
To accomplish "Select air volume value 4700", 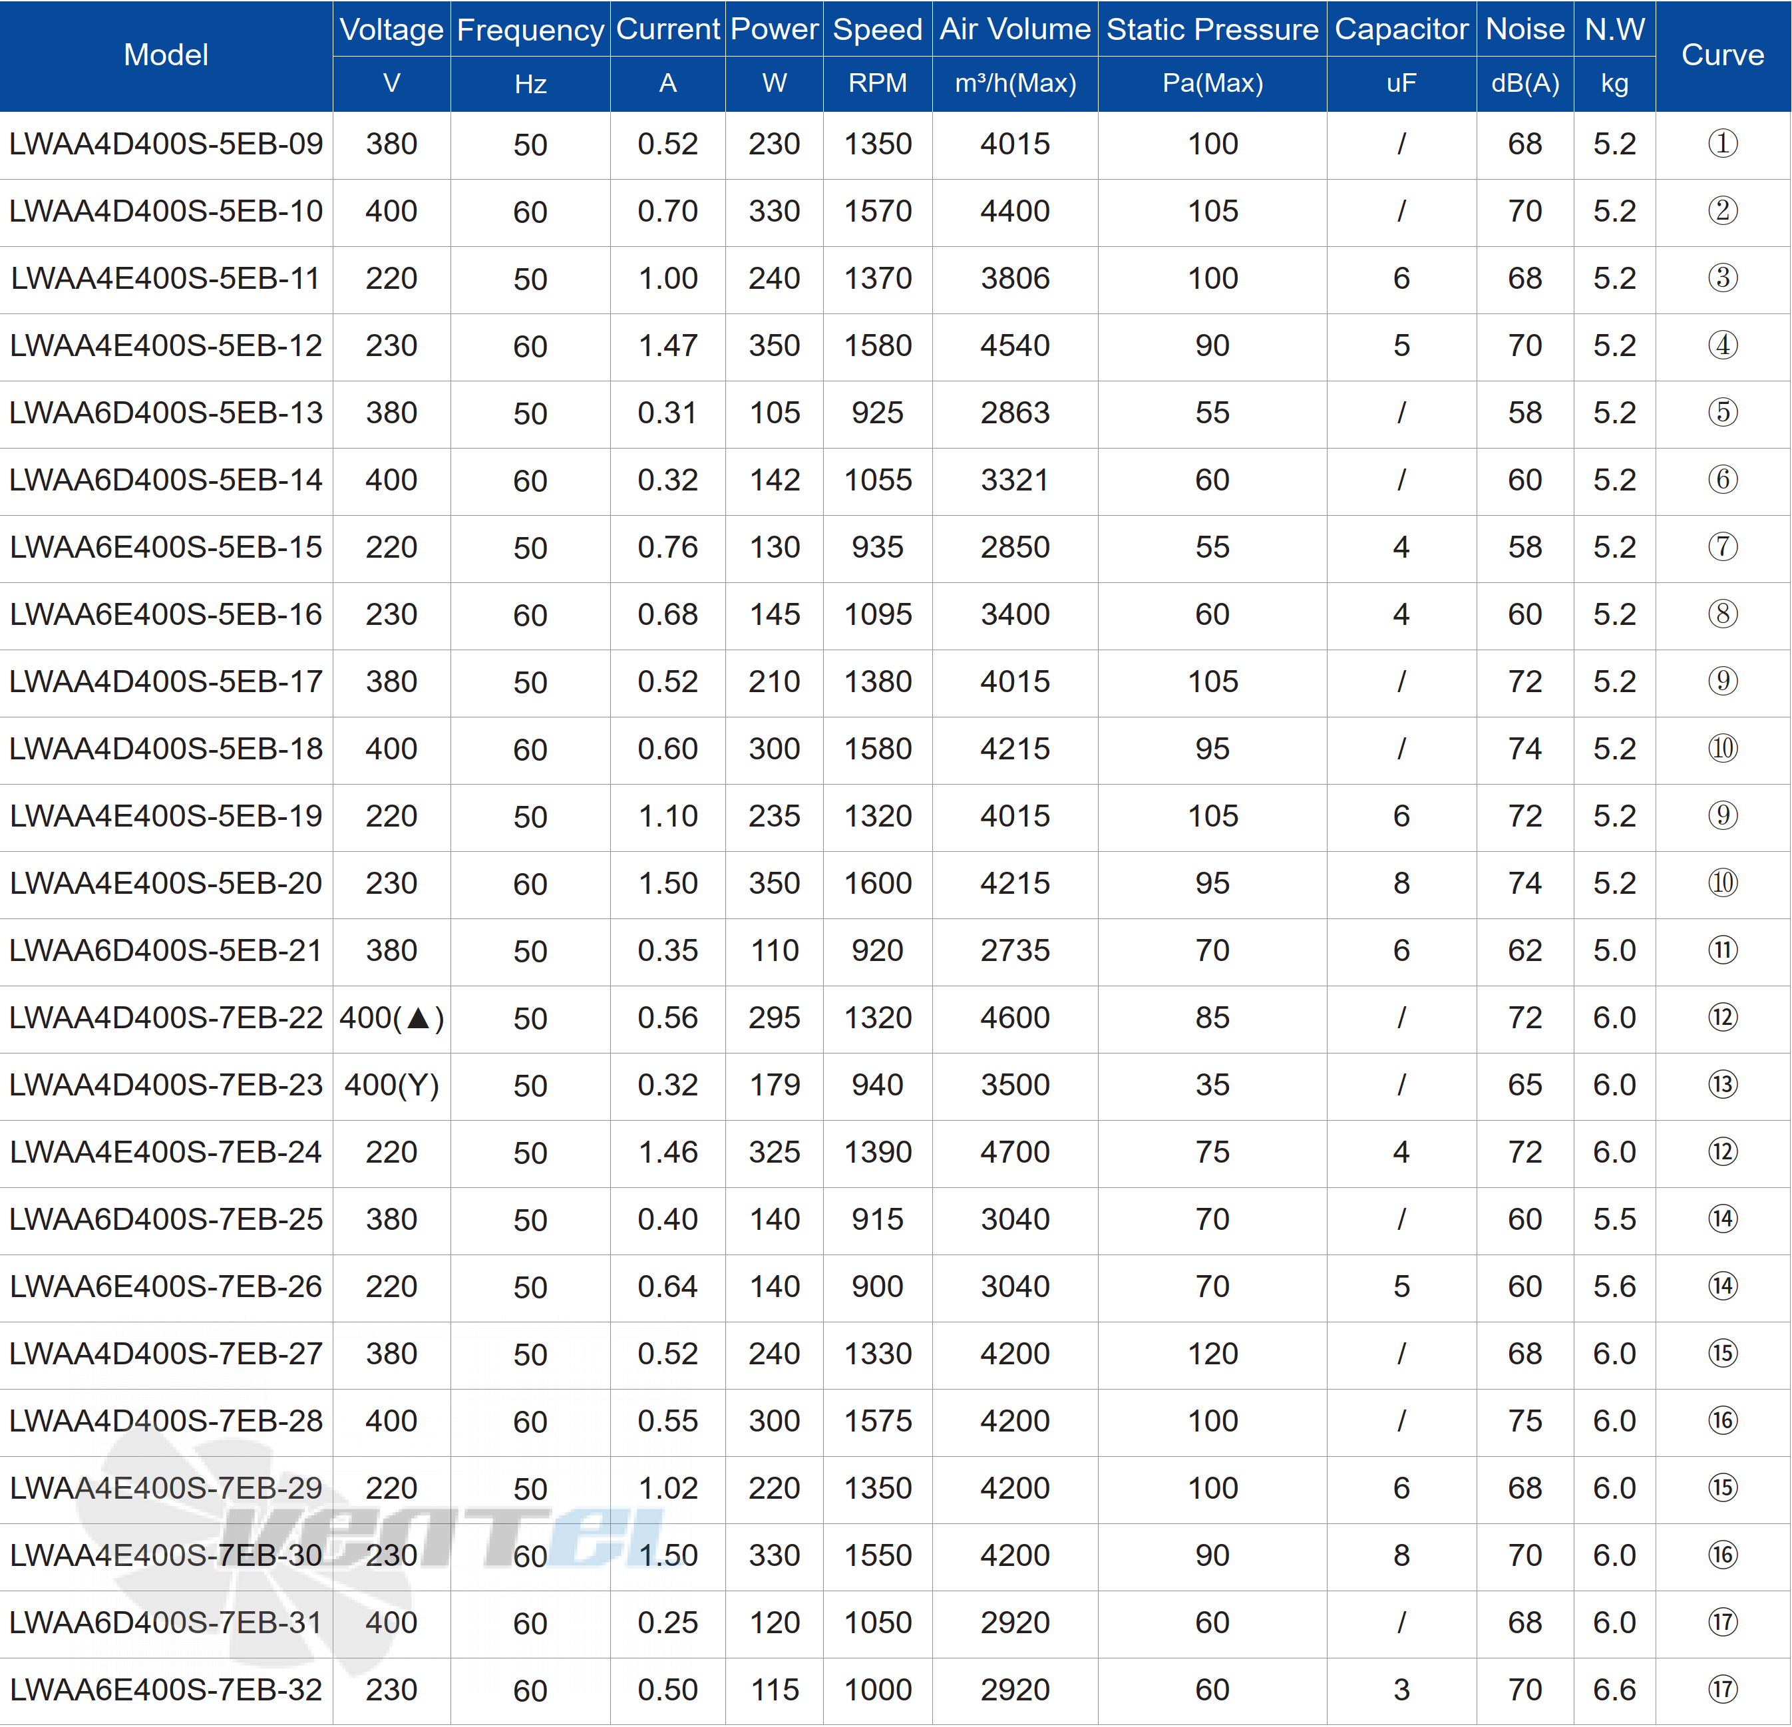I will click(x=1015, y=1152).
